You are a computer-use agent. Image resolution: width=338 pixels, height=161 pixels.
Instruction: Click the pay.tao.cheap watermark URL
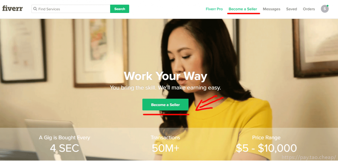coord(309,157)
